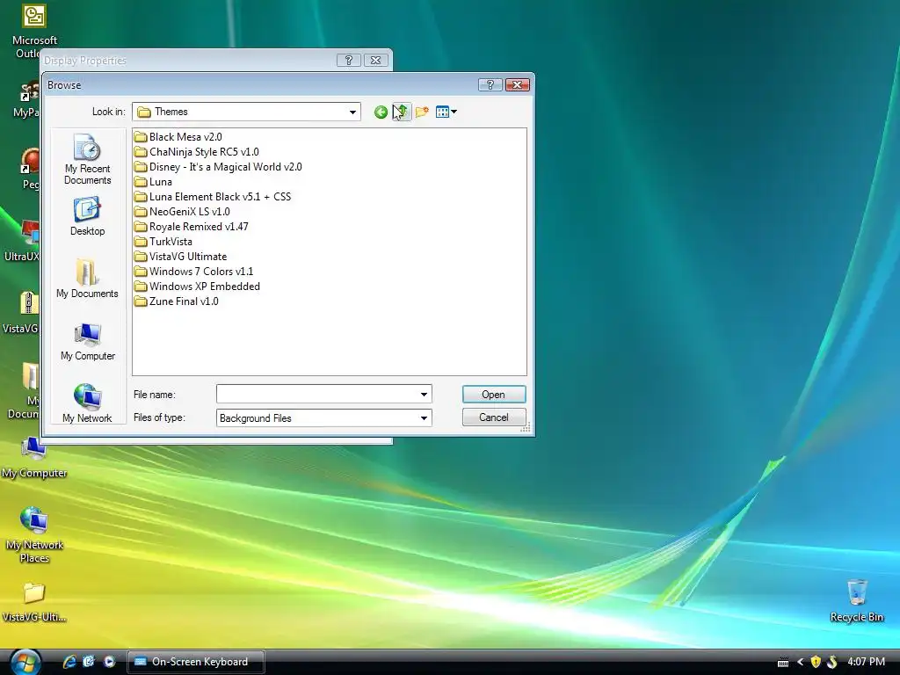900x675 pixels.
Task: Open My Network in the places bar
Action: click(x=87, y=403)
